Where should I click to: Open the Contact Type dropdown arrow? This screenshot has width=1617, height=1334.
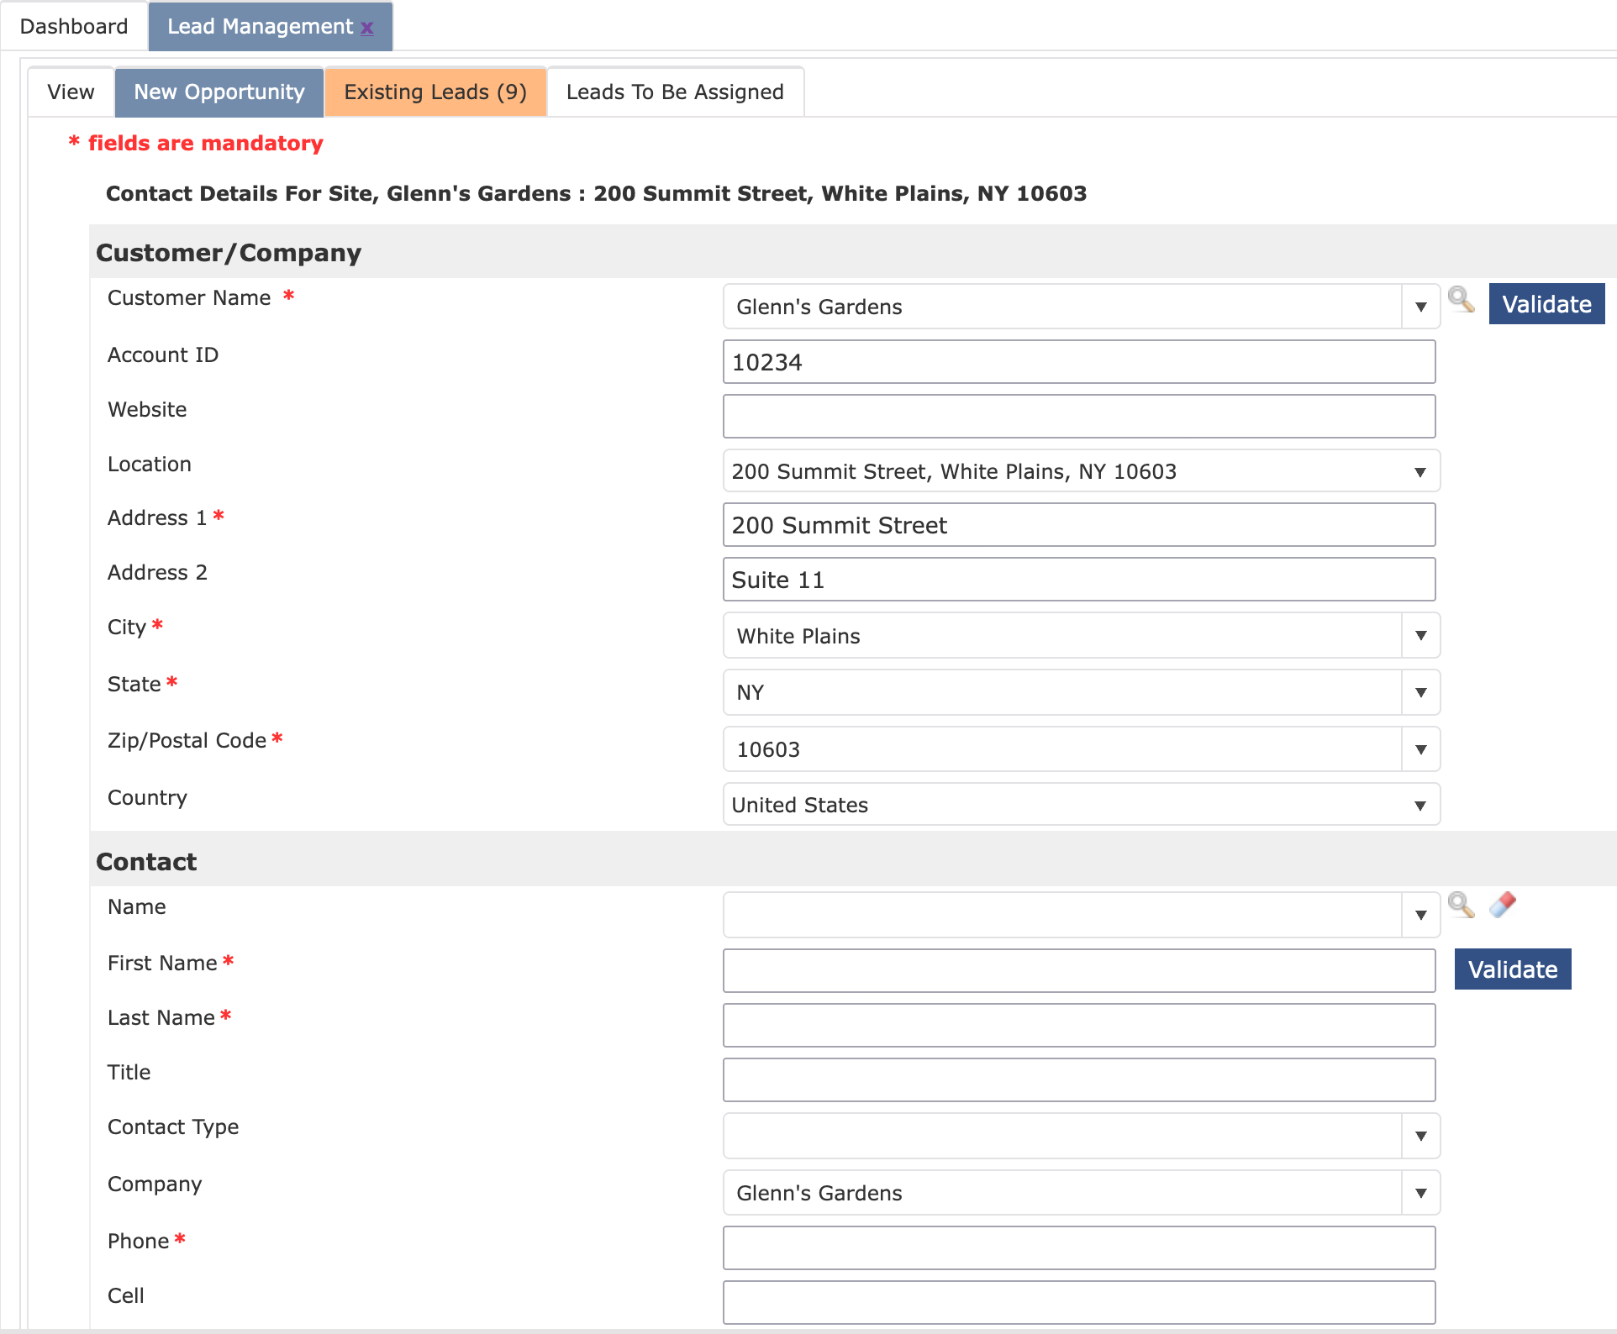click(x=1420, y=1136)
